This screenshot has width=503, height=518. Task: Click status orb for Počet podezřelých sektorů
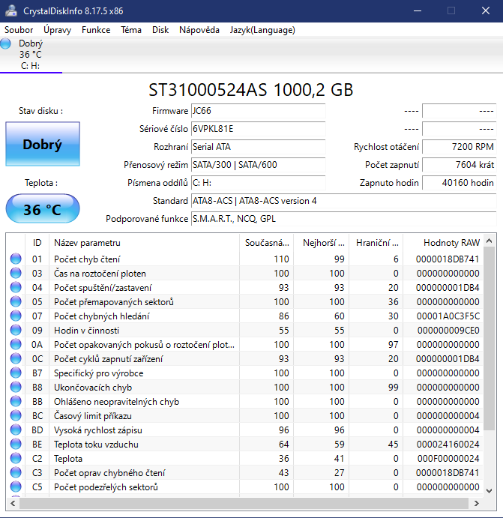[16, 487]
